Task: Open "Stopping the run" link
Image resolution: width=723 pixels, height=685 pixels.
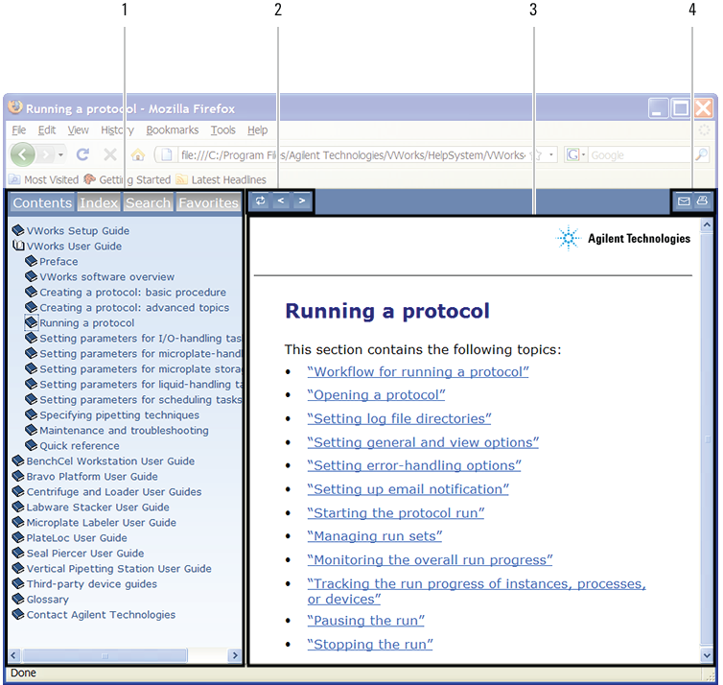Action: tap(370, 644)
